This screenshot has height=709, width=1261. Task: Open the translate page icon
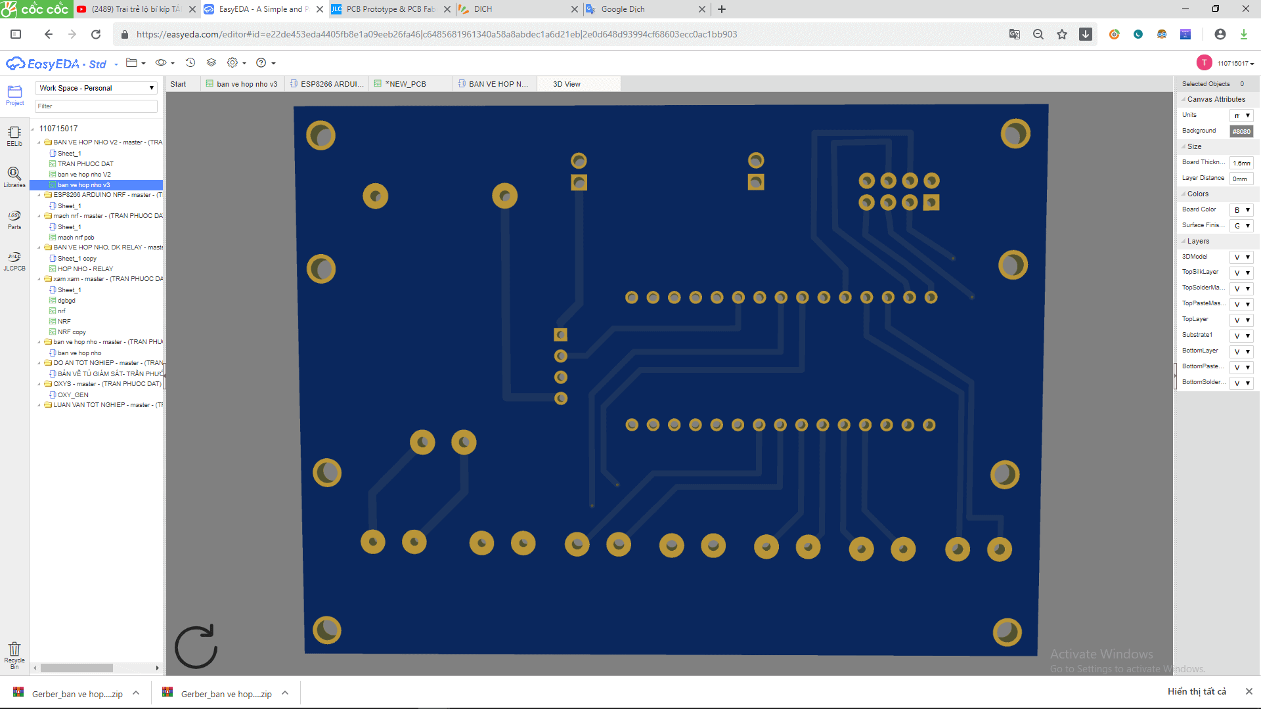(1015, 34)
